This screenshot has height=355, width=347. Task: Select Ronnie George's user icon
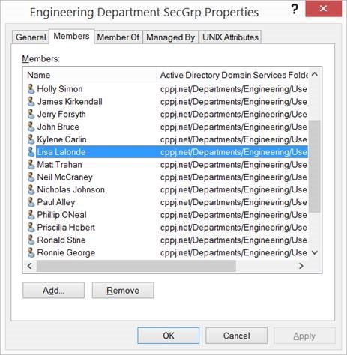[x=31, y=252]
